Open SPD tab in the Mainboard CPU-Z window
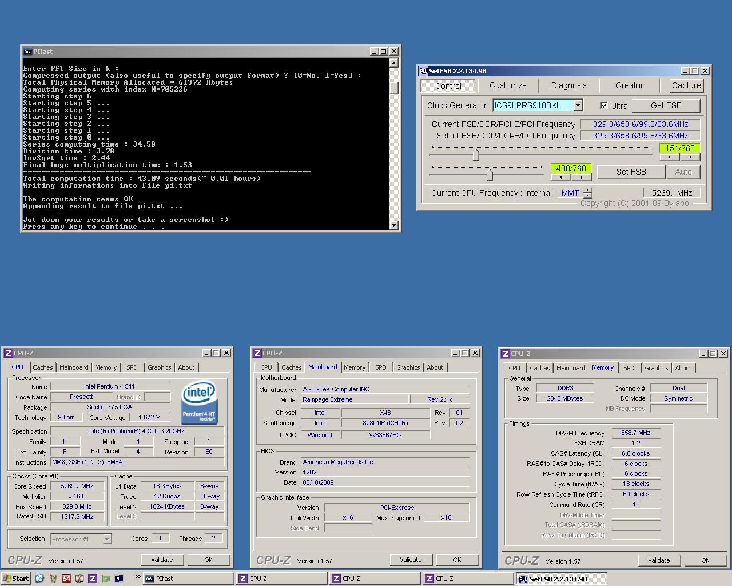The image size is (732, 586). [x=381, y=367]
